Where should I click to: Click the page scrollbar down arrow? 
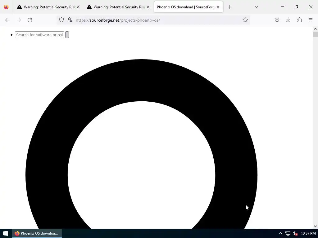316,226
